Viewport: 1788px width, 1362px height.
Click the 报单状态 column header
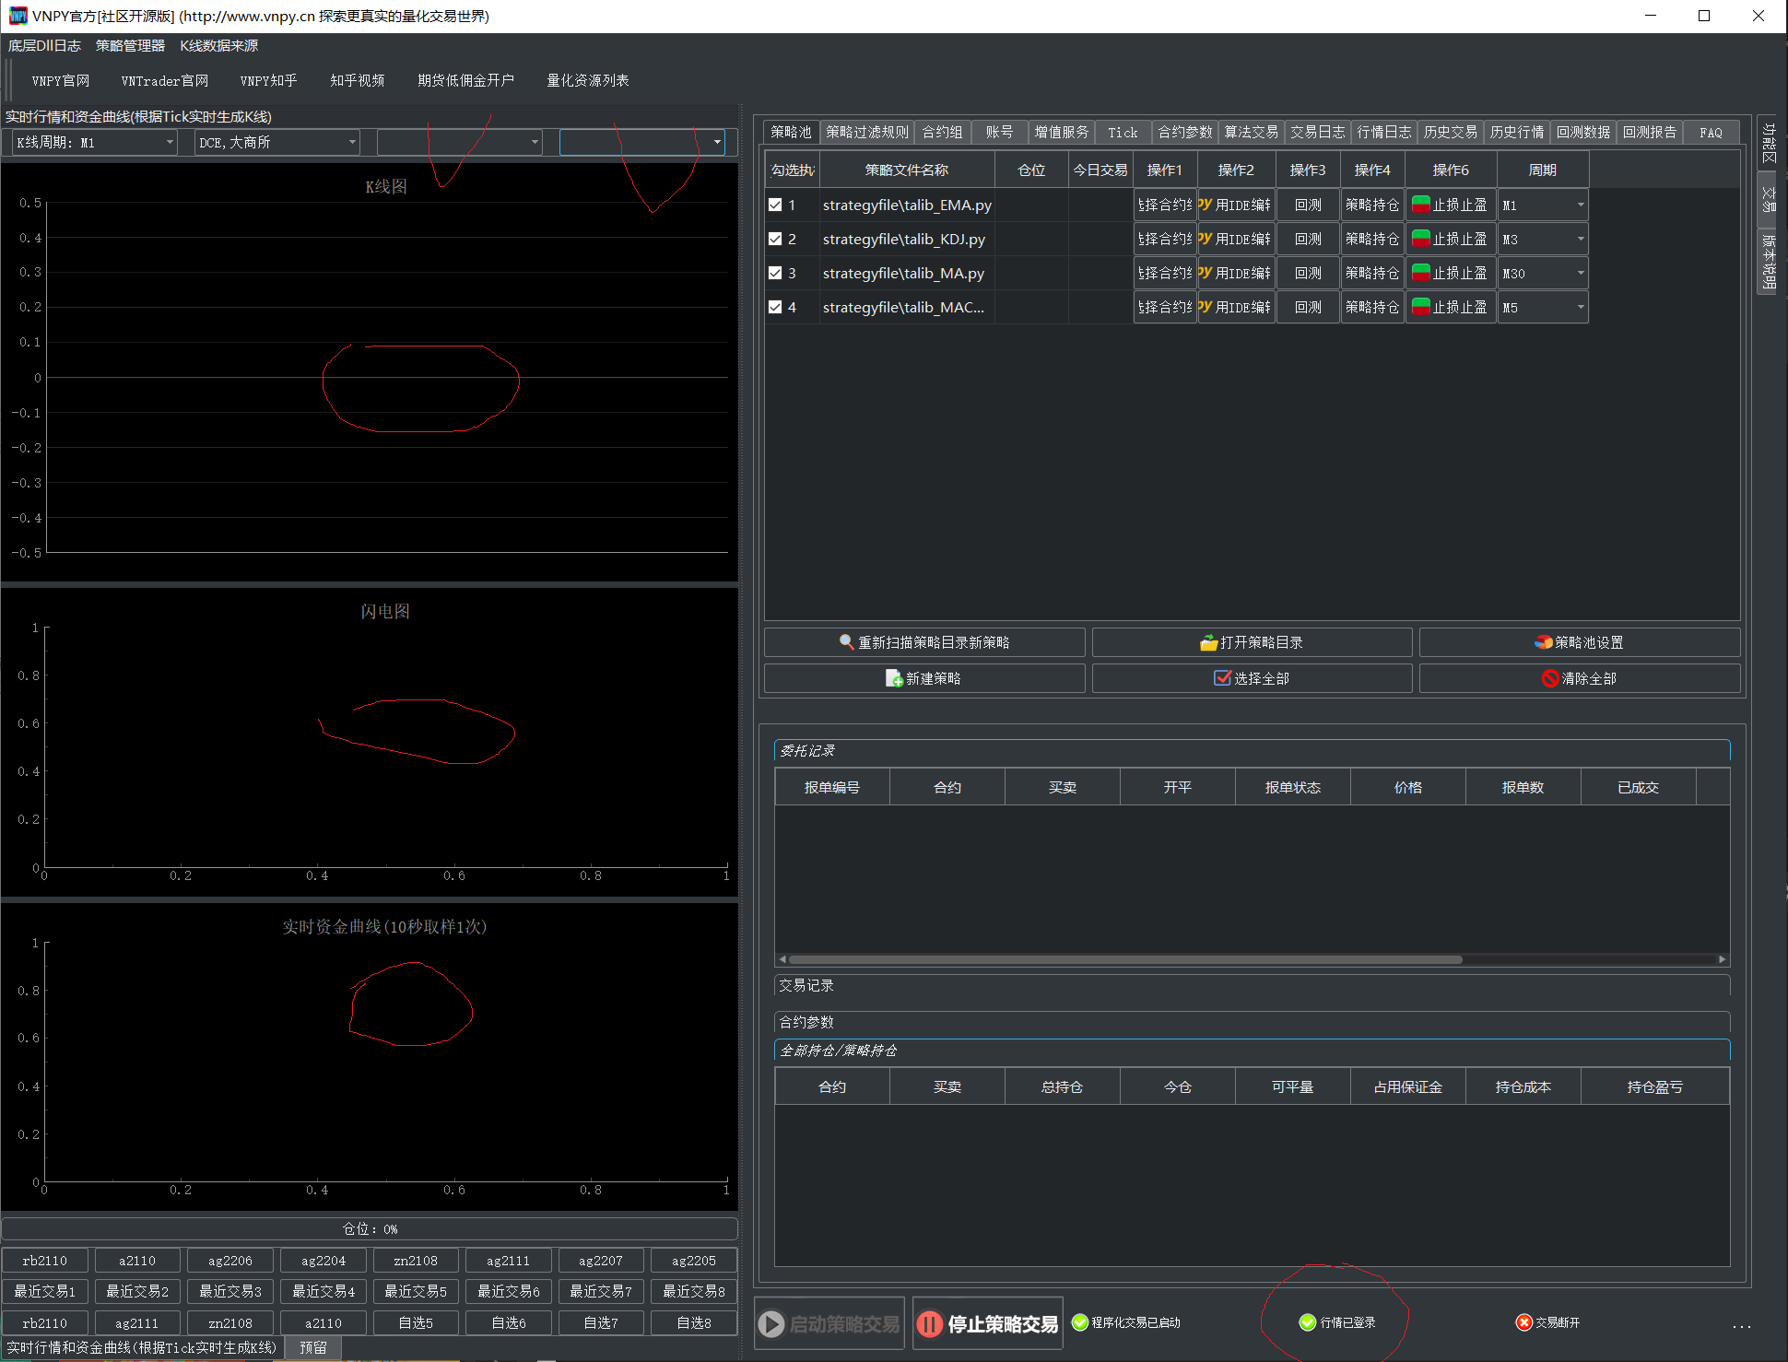click(1293, 787)
